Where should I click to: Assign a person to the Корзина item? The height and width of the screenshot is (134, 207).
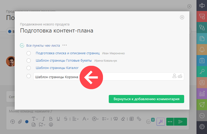[x=174, y=76]
